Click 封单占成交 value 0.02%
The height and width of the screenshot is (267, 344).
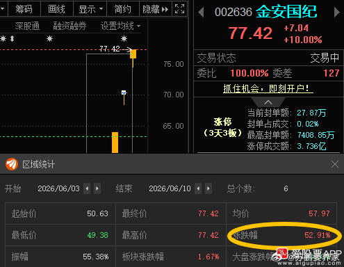[x=308, y=124]
